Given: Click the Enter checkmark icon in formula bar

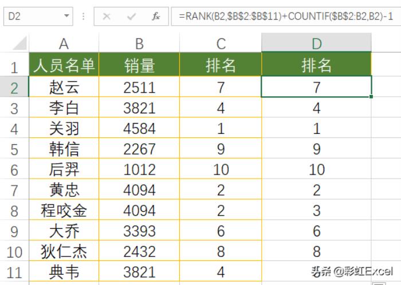Looking at the screenshot, I should point(131,17).
